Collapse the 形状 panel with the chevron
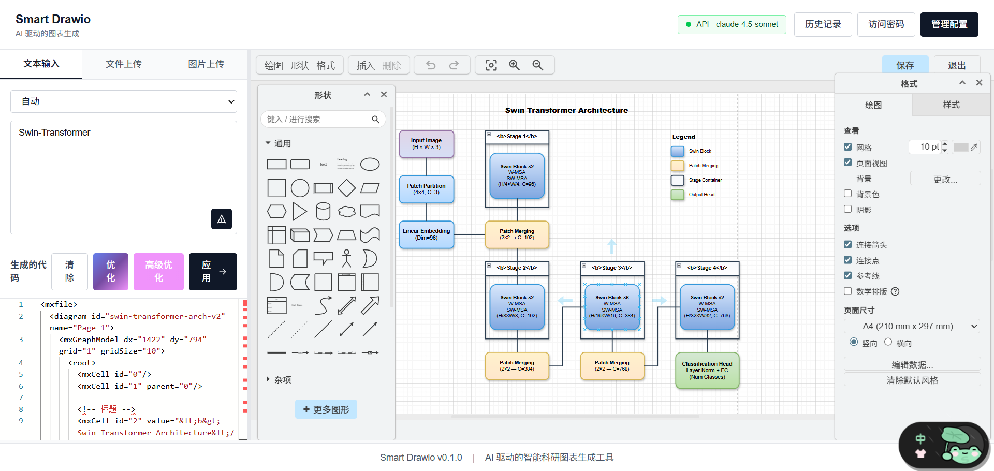The image size is (994, 471). [367, 94]
